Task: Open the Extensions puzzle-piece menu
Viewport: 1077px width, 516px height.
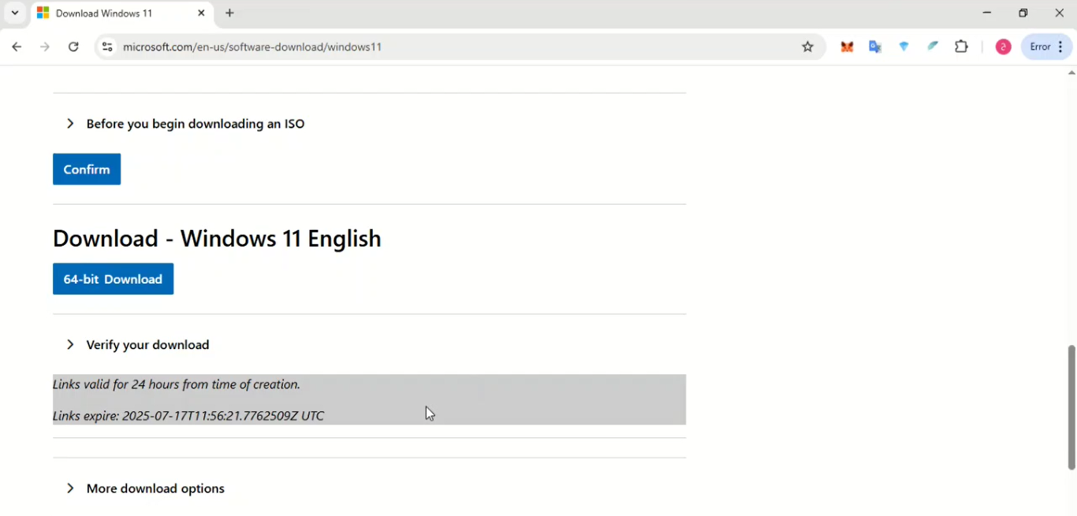Action: [961, 47]
